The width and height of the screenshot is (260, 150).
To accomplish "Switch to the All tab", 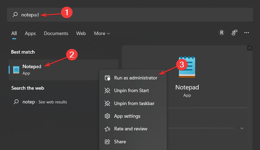I will coord(14,33).
